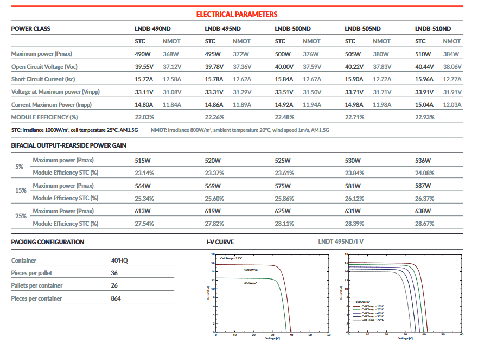Click the 638W maximum power value
Image resolution: width=478 pixels, height=343 pixels.
(423, 211)
